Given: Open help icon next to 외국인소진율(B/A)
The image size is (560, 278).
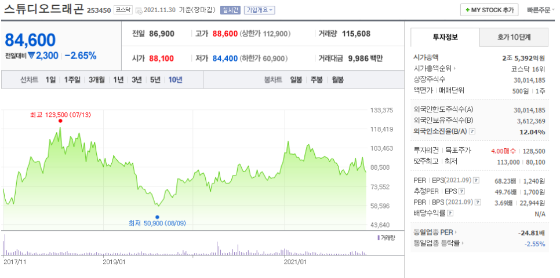Looking at the screenshot, I should [x=472, y=131].
